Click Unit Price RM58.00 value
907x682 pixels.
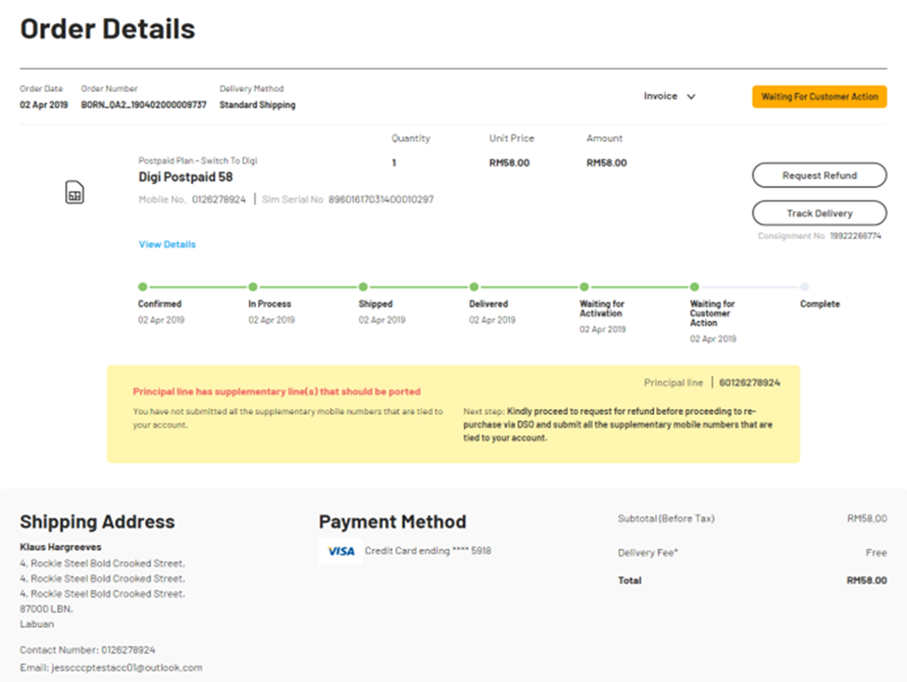[509, 163]
